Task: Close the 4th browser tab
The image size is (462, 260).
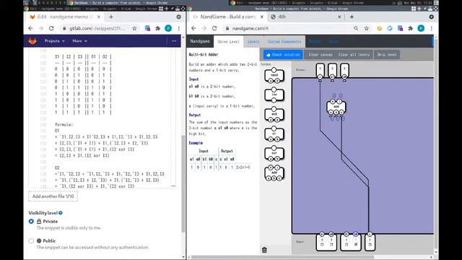Action: [x=339, y=17]
